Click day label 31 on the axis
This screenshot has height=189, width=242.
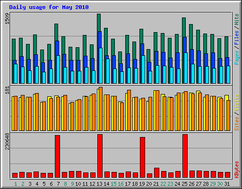pyautogui.click(x=227, y=184)
